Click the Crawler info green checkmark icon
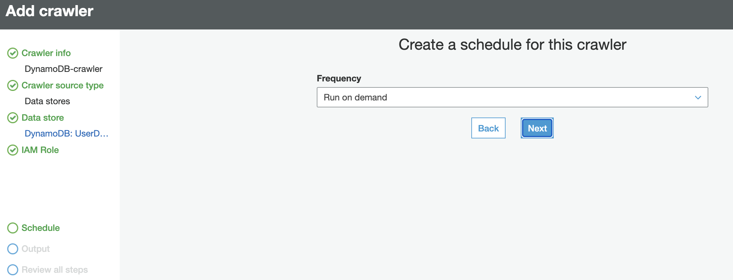Screen dimensions: 733x280 13,53
